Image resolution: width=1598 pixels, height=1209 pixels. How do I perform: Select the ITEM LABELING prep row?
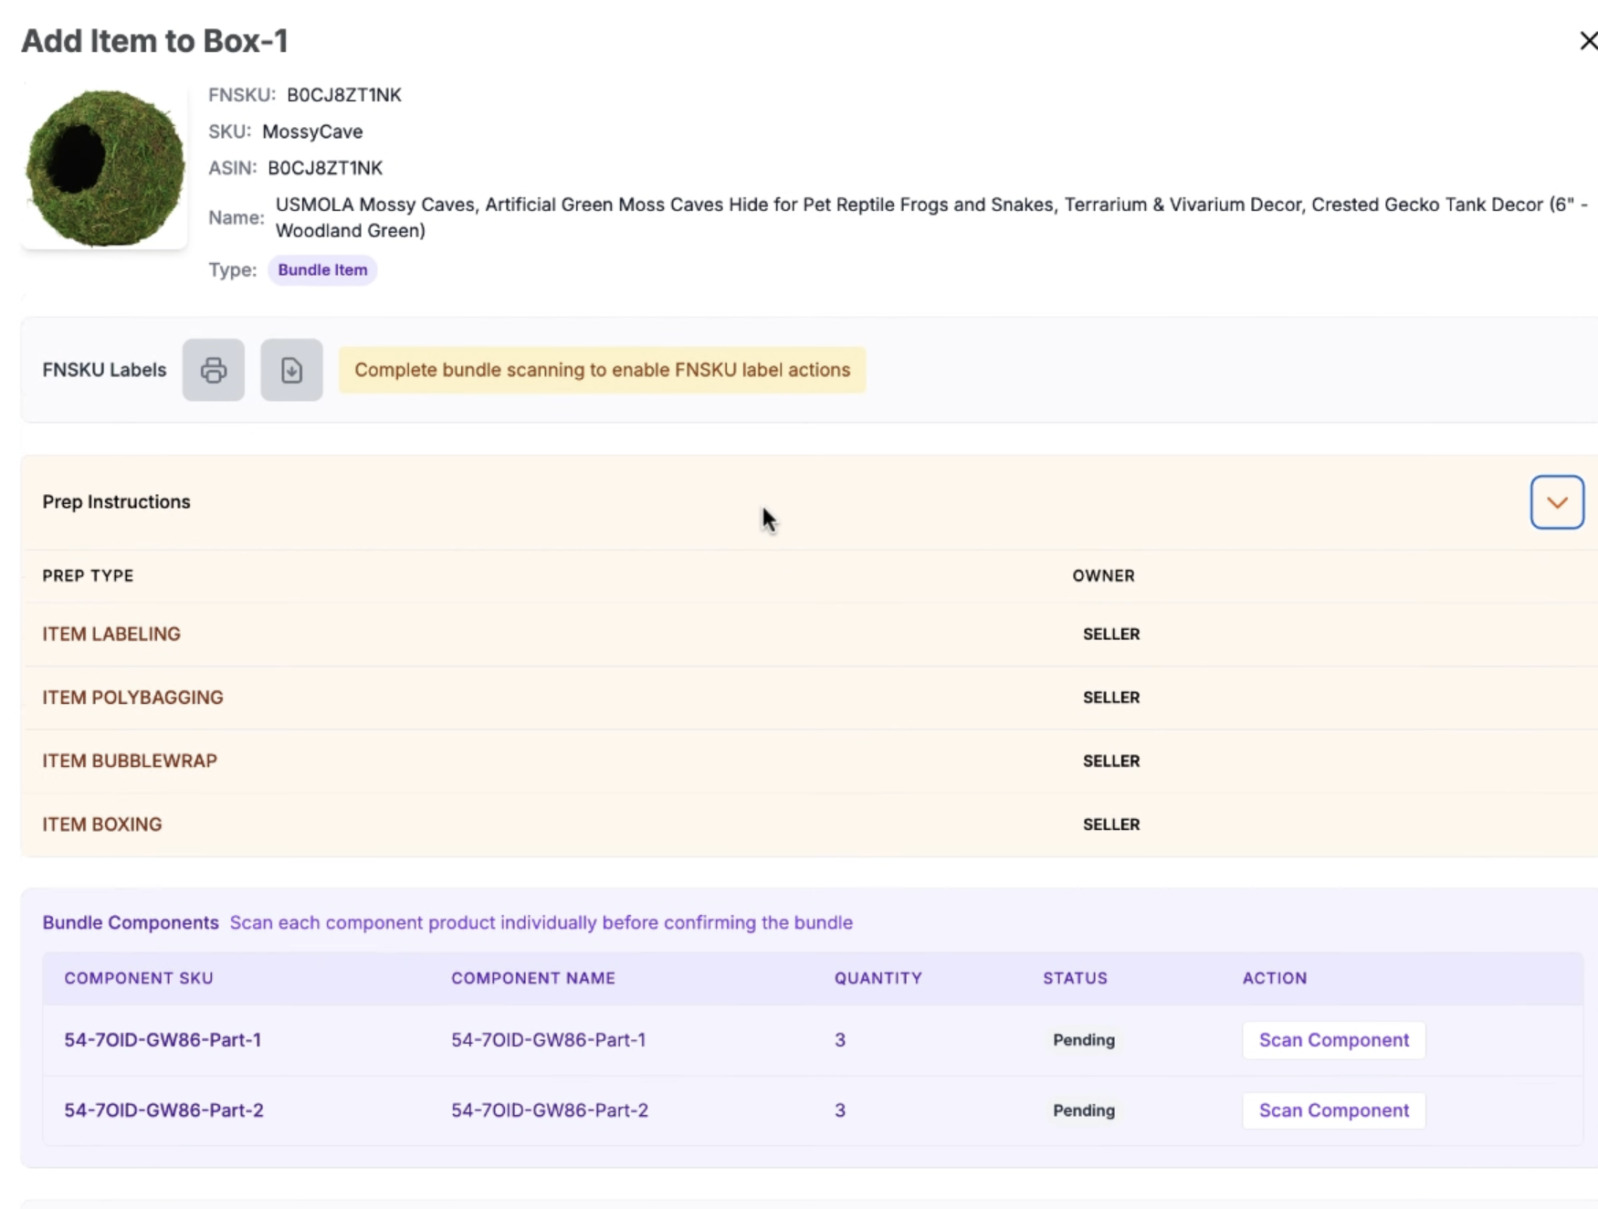[x=111, y=634]
